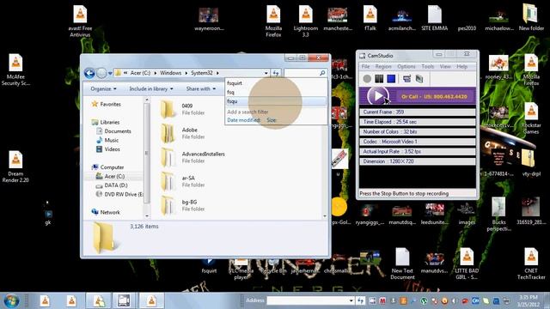Viewport: 550px width, 309px height.
Task: Open recent pages arrow beside Forward button
Action: pyautogui.click(x=110, y=73)
